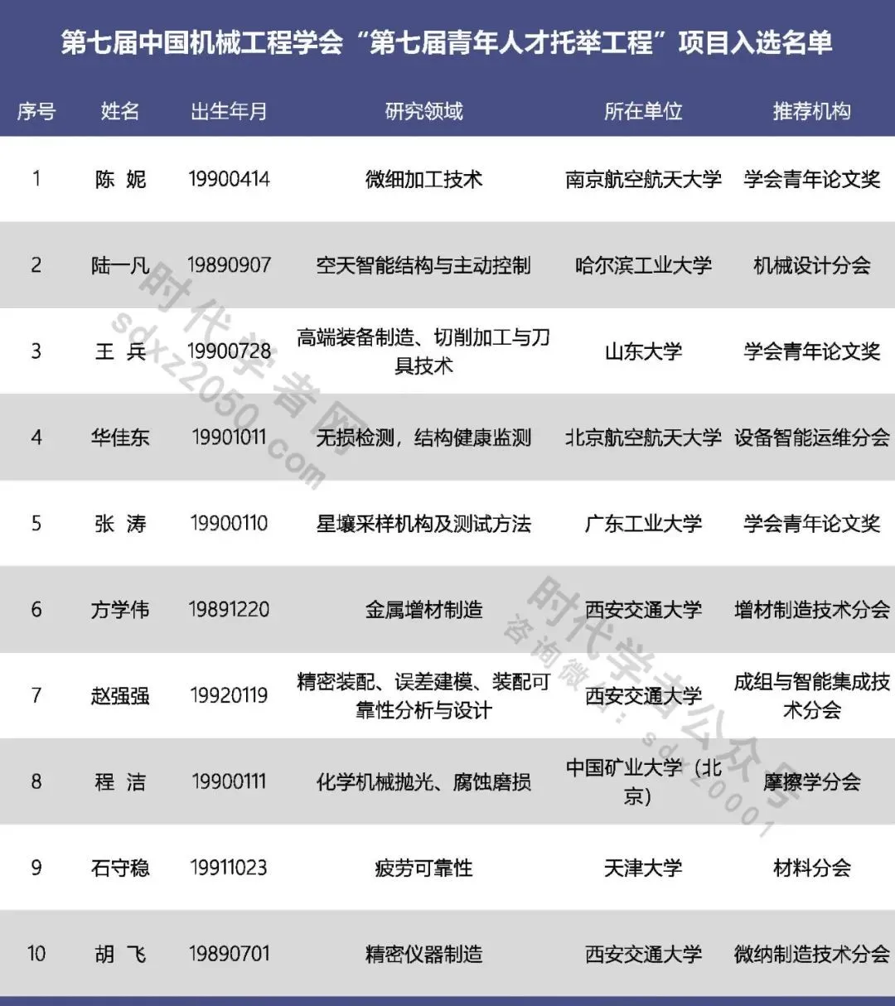The image size is (895, 1006).
Task: Select the 出生年月 column header
Action: pos(229,111)
